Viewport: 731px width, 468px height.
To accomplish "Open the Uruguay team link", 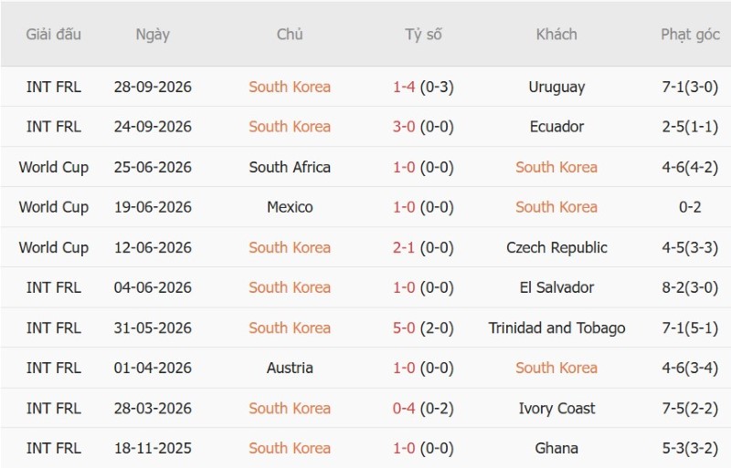I will pos(556,87).
